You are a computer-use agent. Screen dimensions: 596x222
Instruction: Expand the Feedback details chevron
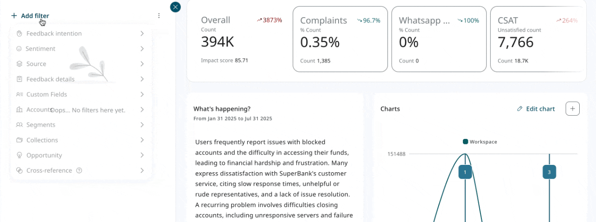[x=142, y=79]
